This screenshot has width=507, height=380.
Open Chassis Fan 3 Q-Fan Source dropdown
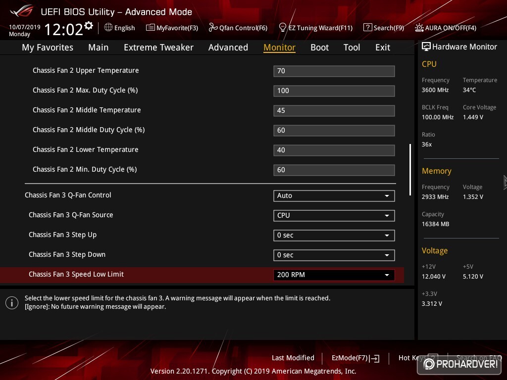pyautogui.click(x=334, y=216)
